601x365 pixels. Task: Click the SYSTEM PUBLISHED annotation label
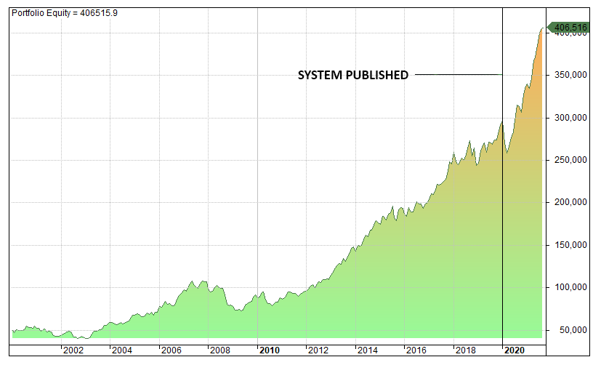[353, 75]
